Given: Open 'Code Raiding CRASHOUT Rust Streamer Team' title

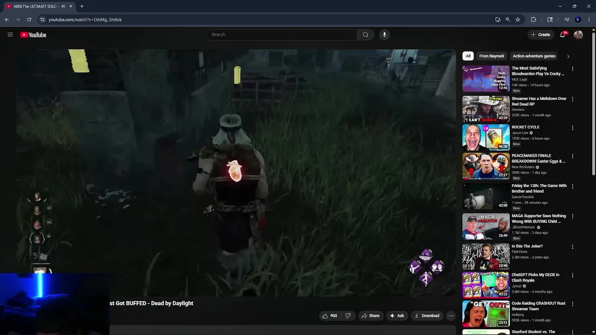Looking at the screenshot, I should pyautogui.click(x=538, y=306).
